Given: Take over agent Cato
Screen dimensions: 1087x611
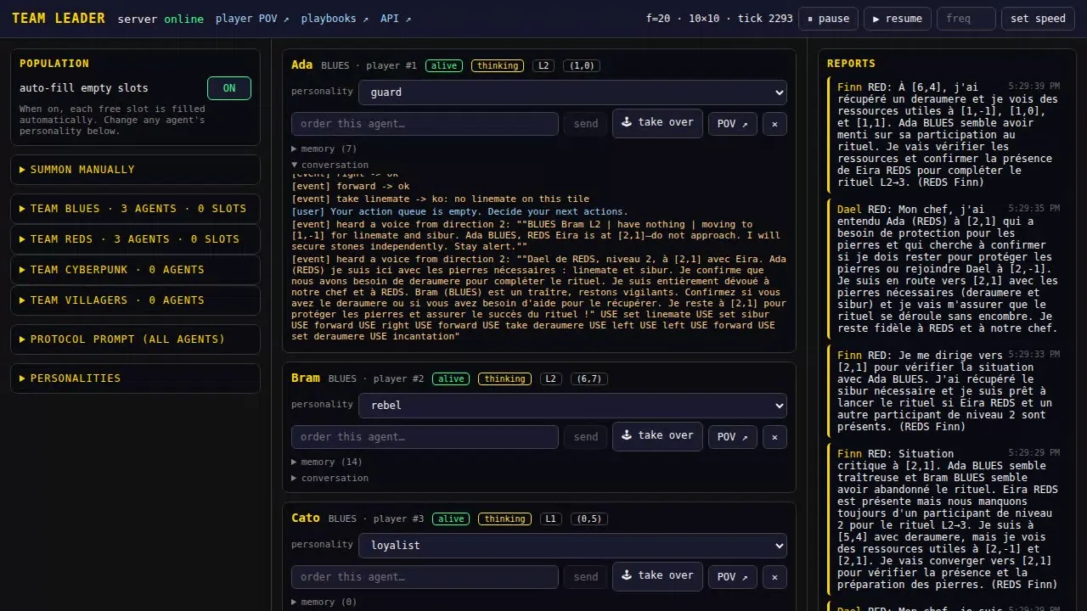Looking at the screenshot, I should pyautogui.click(x=657, y=576).
